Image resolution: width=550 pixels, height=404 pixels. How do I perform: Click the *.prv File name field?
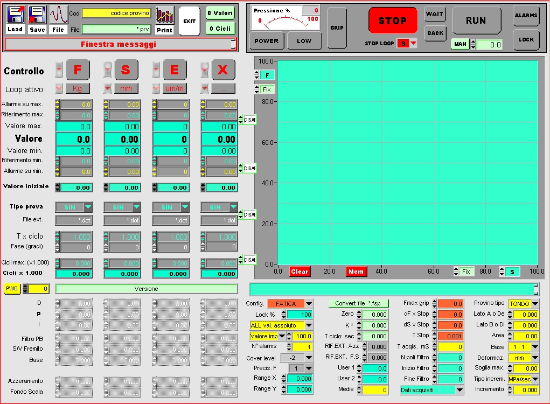(116, 29)
